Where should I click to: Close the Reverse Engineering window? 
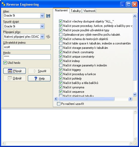[x=135, y=4]
